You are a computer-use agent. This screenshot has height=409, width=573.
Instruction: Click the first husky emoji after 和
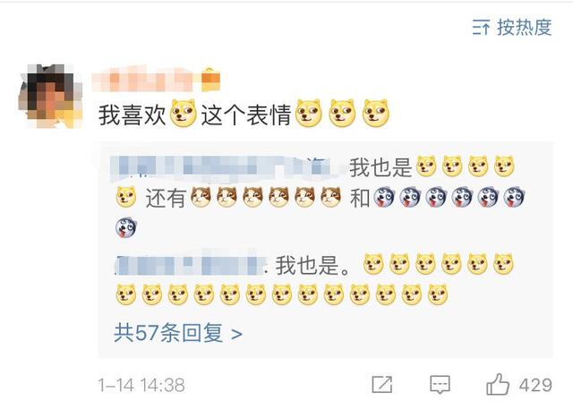click(x=384, y=197)
